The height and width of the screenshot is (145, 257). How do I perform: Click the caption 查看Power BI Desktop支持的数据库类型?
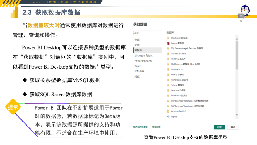186,137
